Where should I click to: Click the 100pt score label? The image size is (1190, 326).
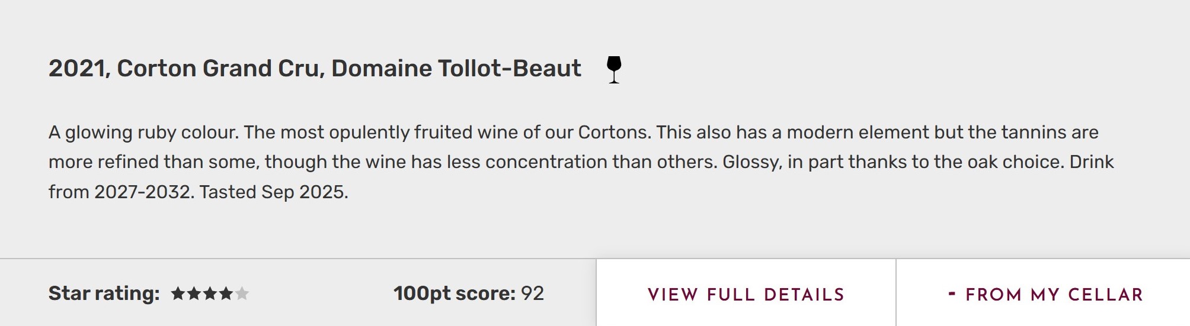coord(454,293)
